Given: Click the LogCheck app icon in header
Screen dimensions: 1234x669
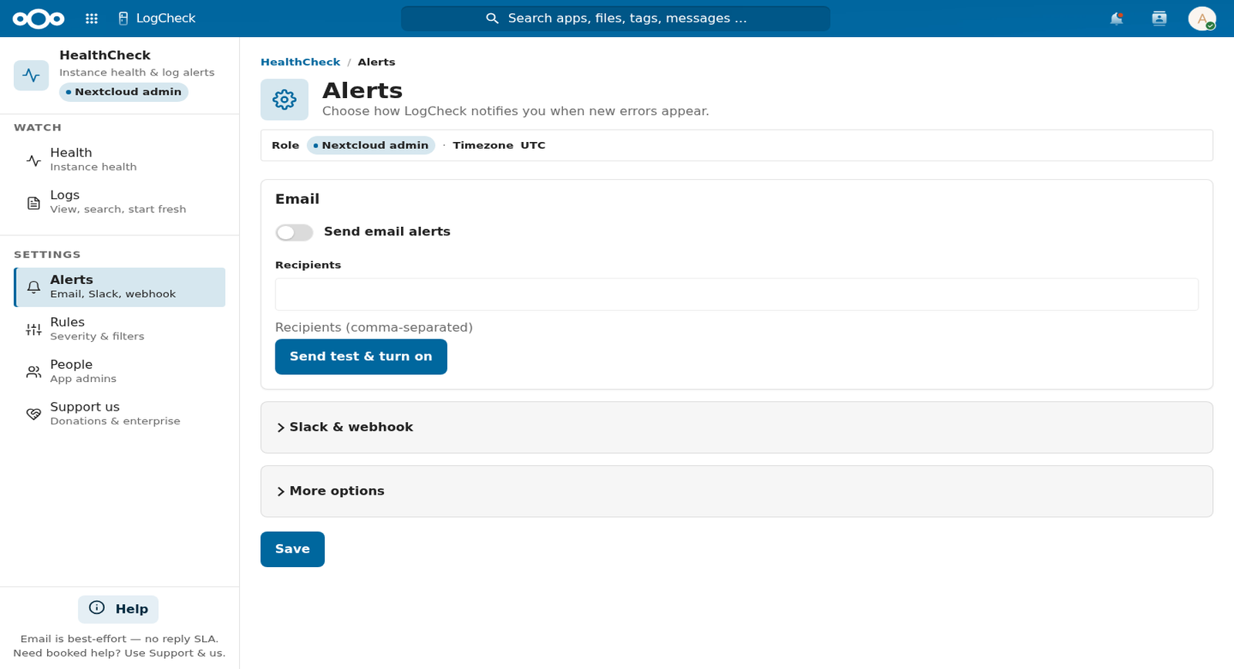Looking at the screenshot, I should [123, 19].
